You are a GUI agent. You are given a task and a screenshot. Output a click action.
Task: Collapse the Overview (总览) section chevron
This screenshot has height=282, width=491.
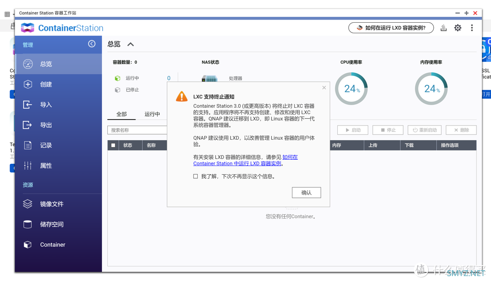tap(130, 45)
